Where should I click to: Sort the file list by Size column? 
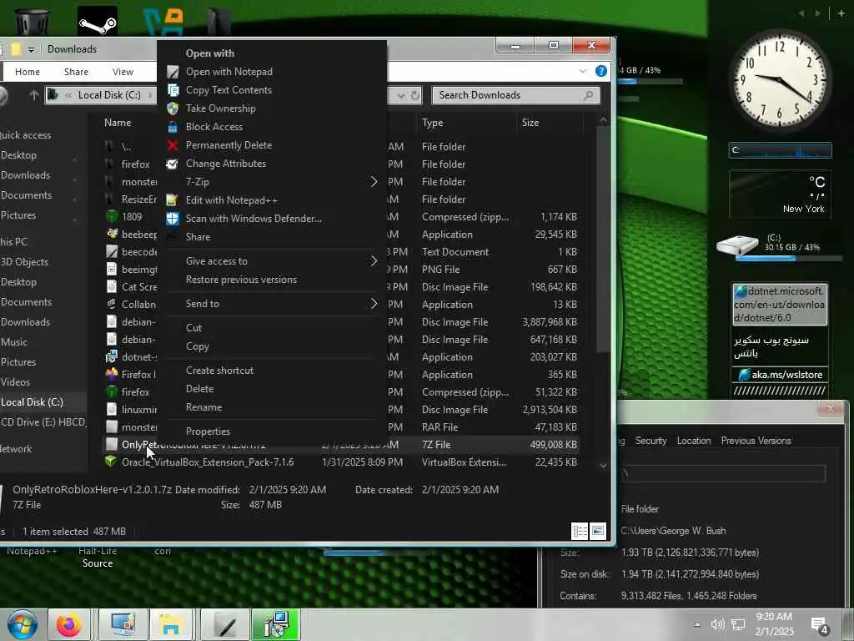pyautogui.click(x=530, y=123)
